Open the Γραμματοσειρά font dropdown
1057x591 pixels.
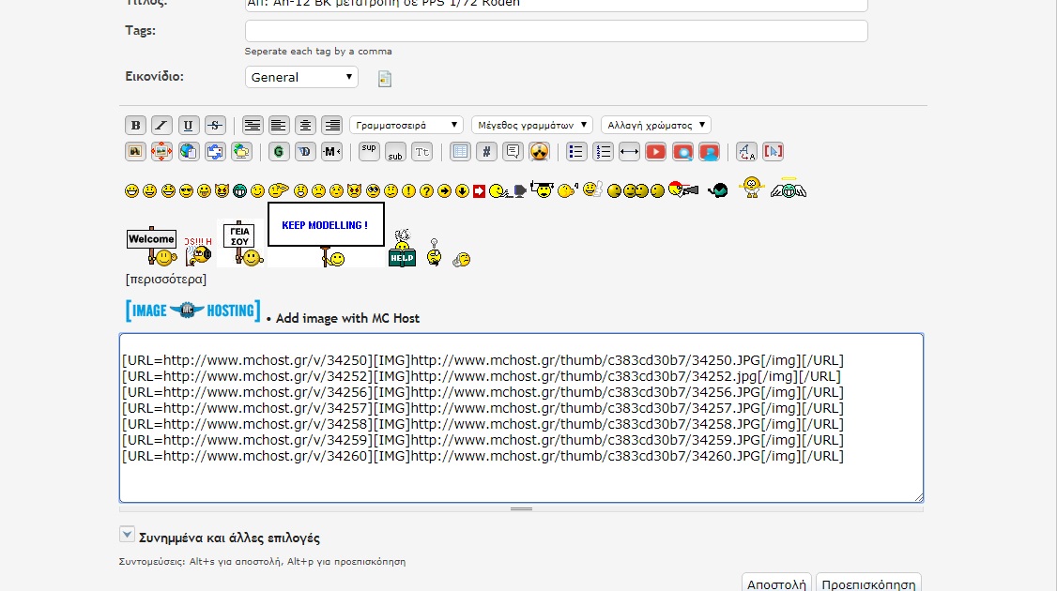tap(406, 126)
